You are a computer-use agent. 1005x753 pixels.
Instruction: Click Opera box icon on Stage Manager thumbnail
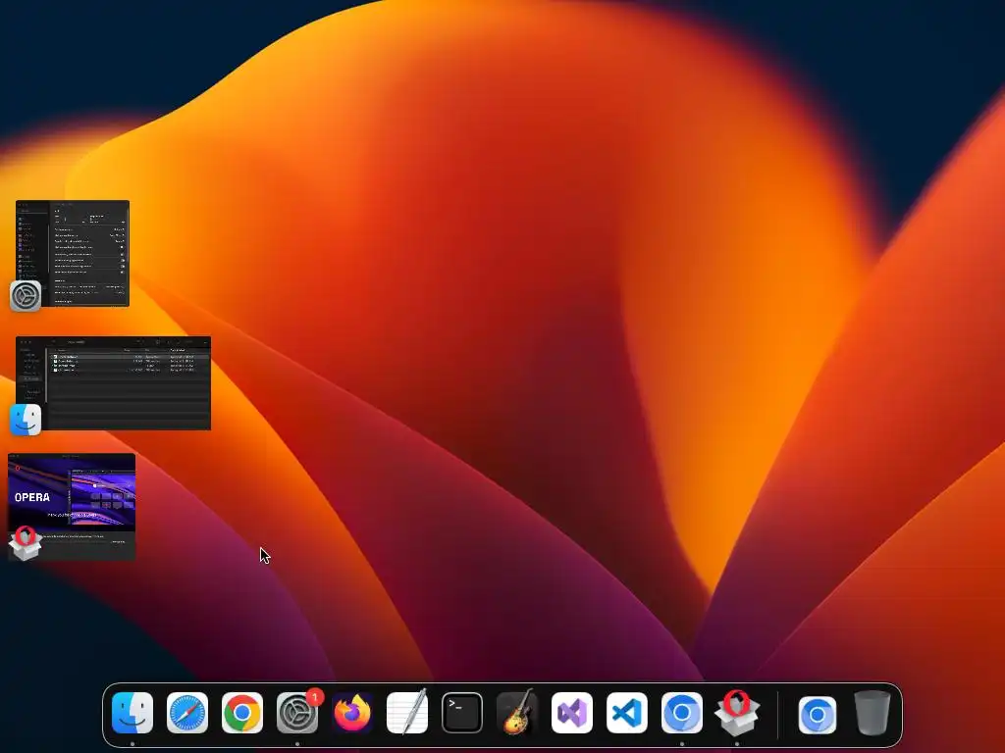click(26, 543)
